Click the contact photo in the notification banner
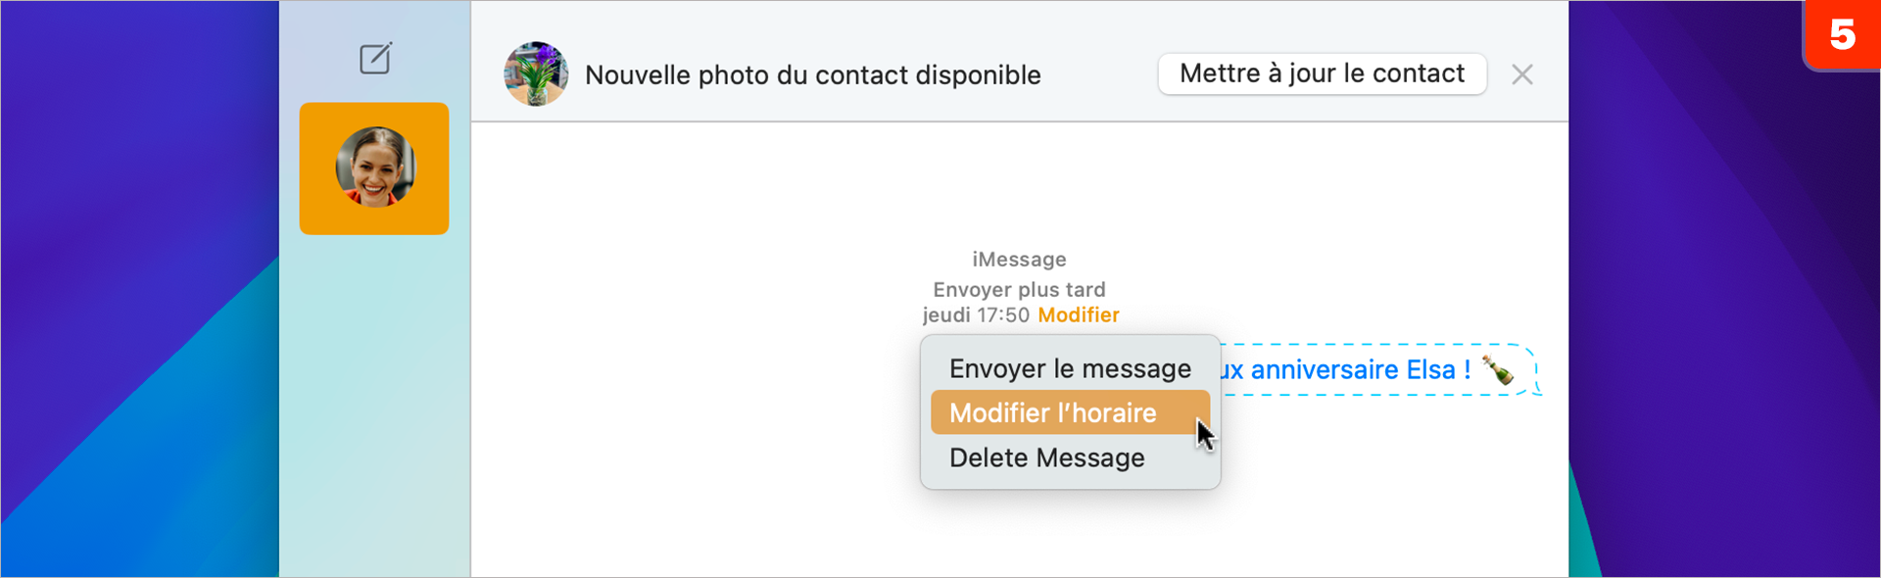 pos(535,73)
